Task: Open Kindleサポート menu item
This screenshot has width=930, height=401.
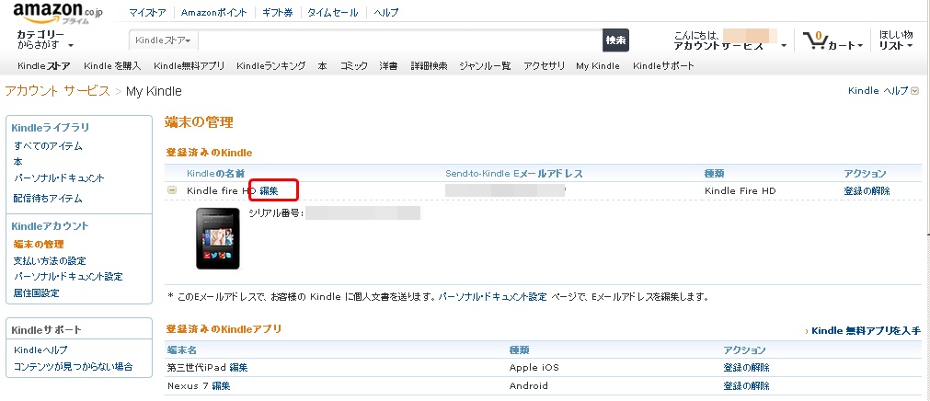Action: (663, 66)
